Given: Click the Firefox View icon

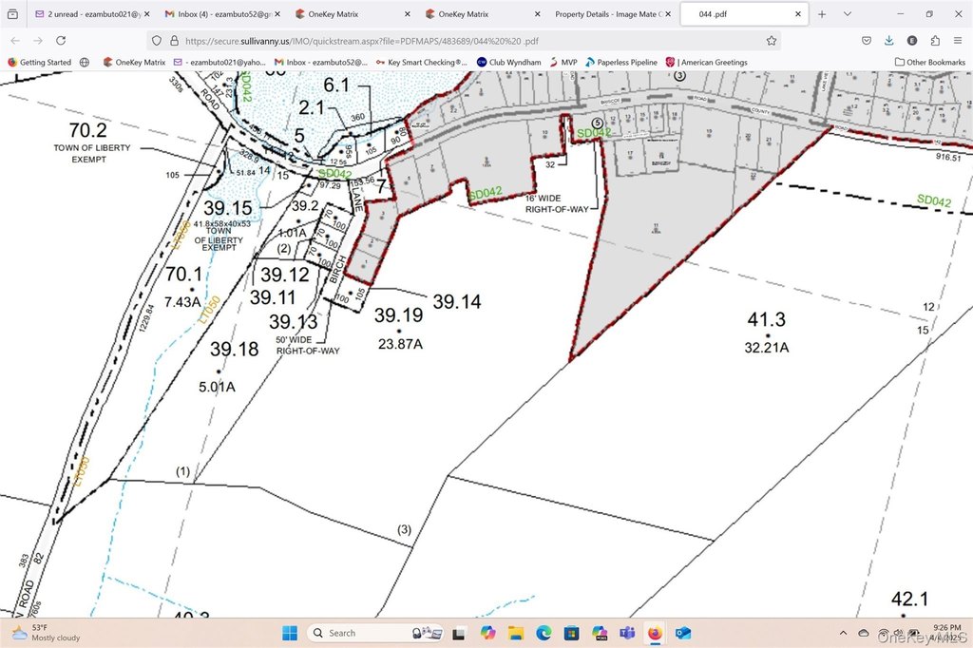Looking at the screenshot, I should pyautogui.click(x=12, y=14).
